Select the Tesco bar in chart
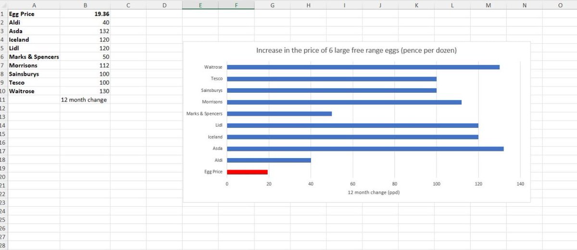The image size is (577, 250). (332, 78)
